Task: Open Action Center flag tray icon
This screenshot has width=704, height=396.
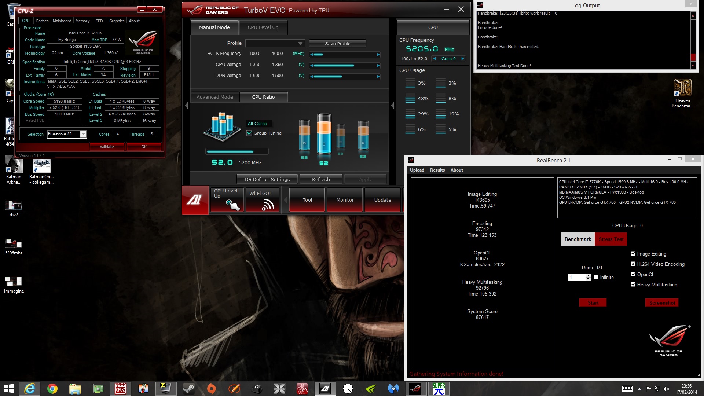Action: coord(648,389)
